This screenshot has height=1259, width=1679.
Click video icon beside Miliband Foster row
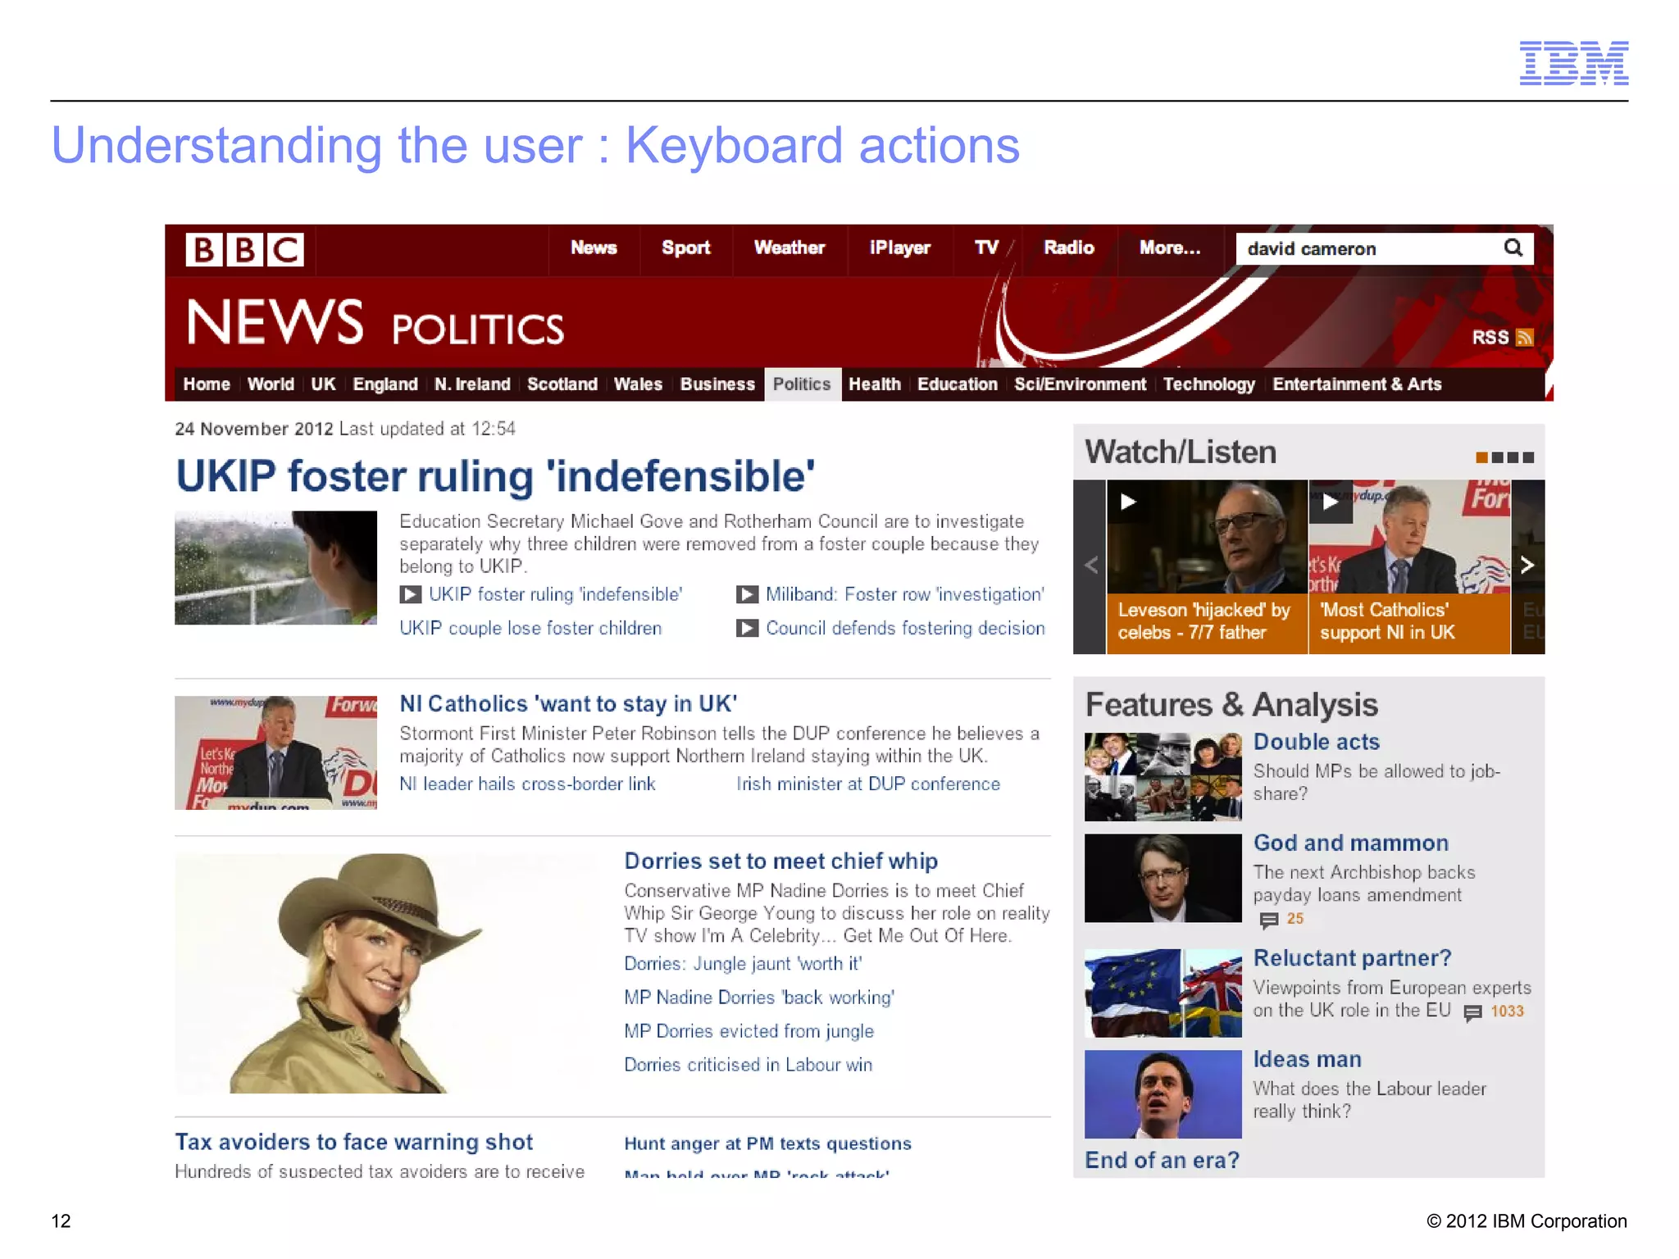(747, 594)
